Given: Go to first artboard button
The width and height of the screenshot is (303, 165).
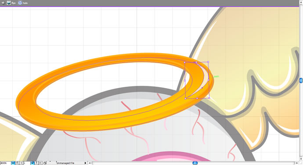Looking at the screenshot, I should (x=17, y=163).
